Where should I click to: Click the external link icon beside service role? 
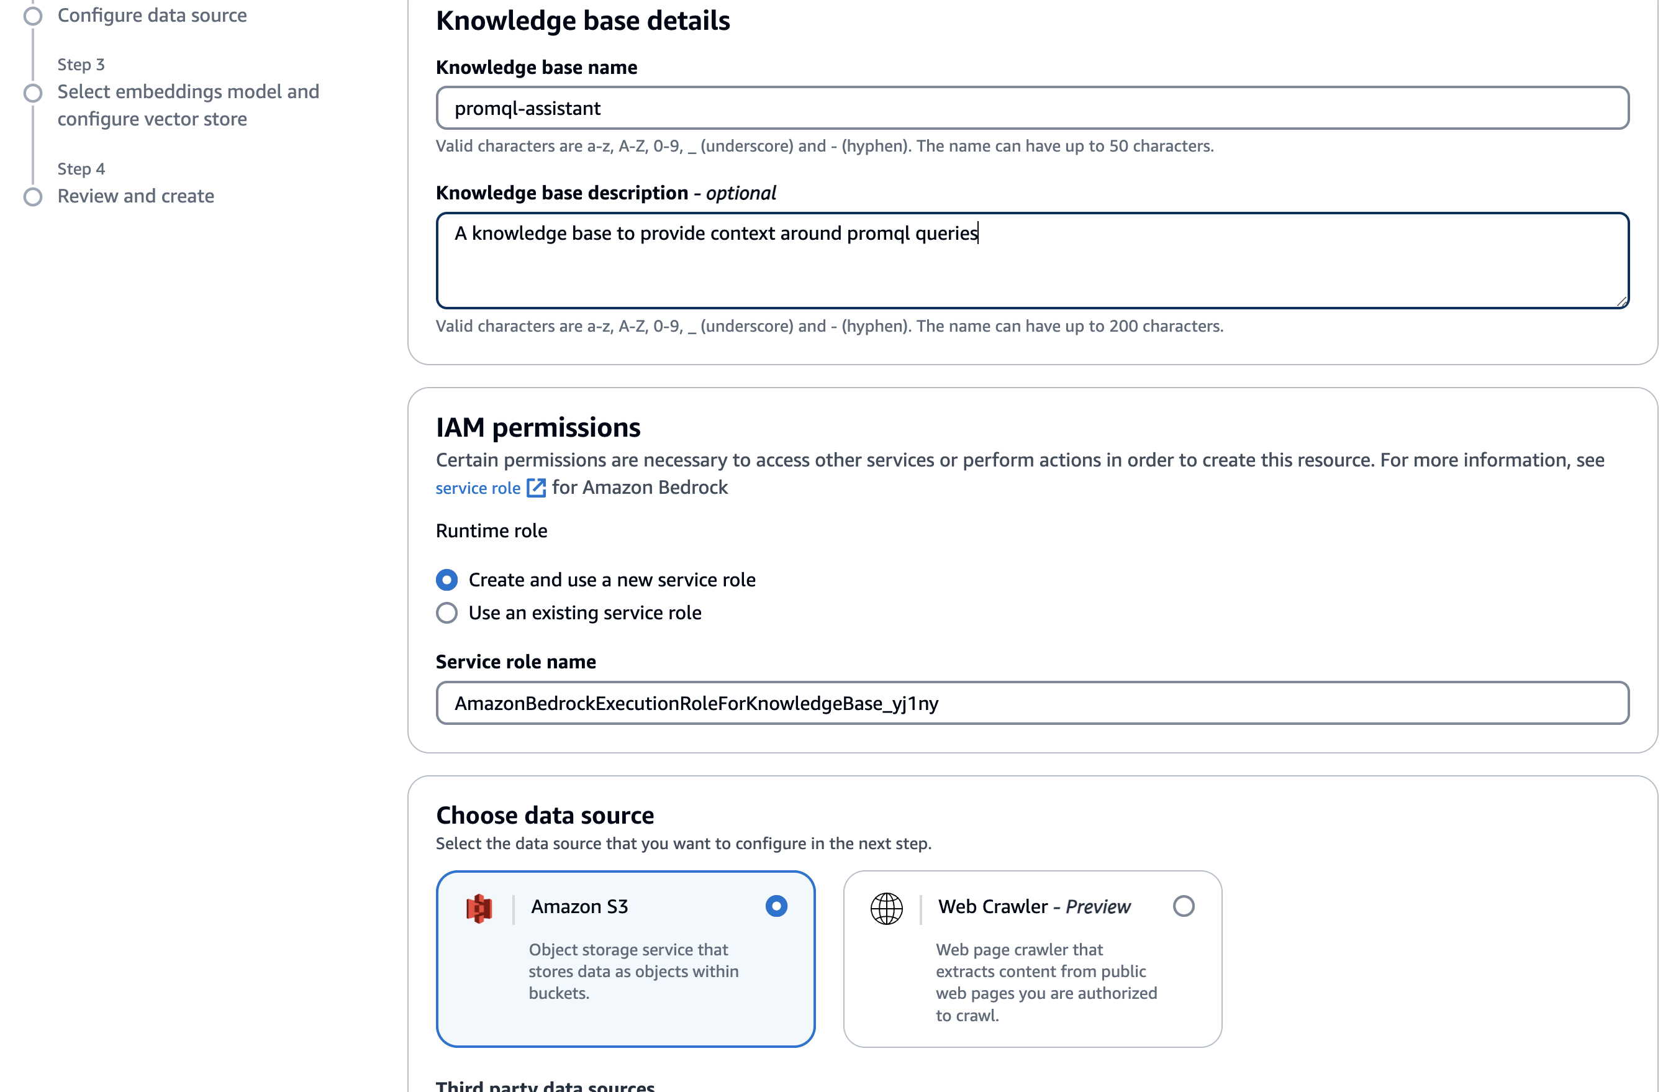[535, 487]
